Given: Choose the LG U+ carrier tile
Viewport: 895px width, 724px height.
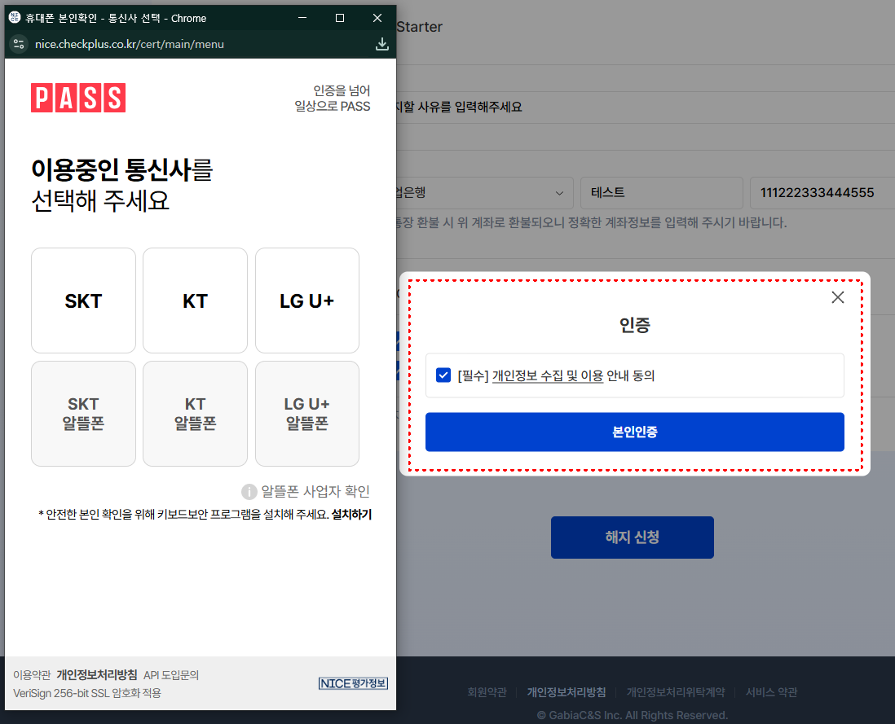Looking at the screenshot, I should coord(307,301).
